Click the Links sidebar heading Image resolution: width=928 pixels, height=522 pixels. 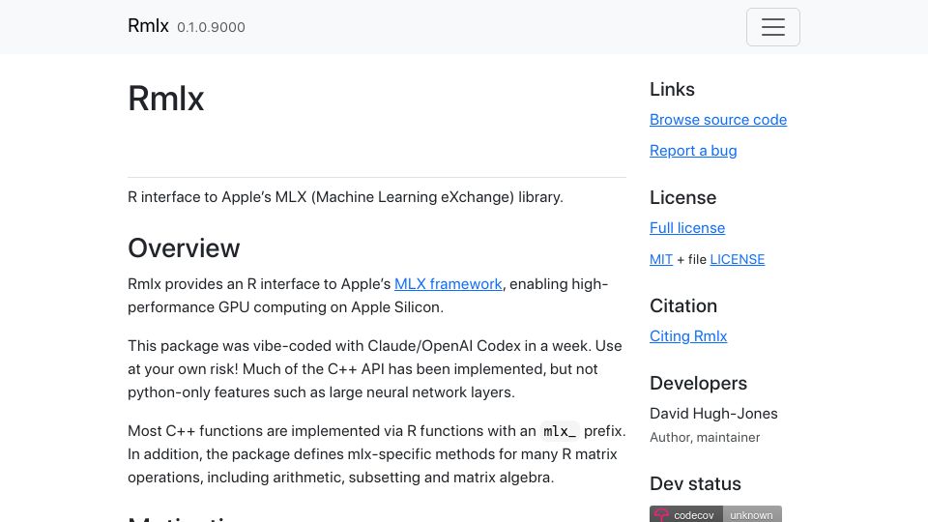(x=672, y=89)
